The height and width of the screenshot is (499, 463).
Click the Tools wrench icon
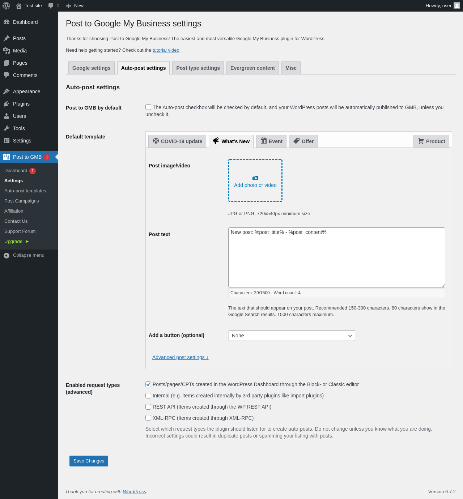pos(7,128)
